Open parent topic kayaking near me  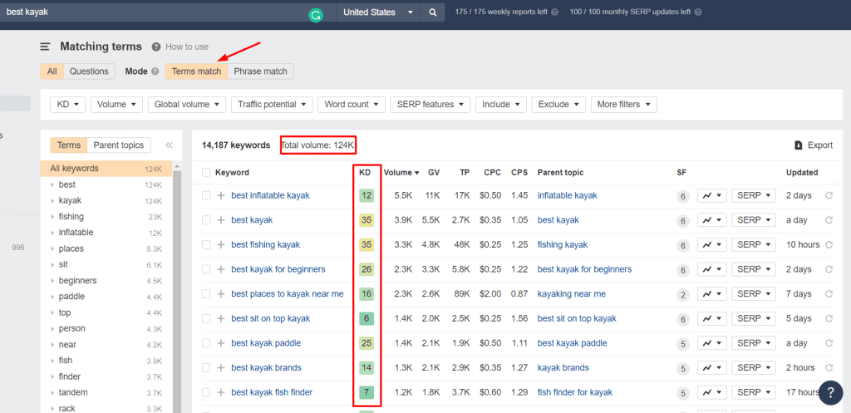click(572, 293)
